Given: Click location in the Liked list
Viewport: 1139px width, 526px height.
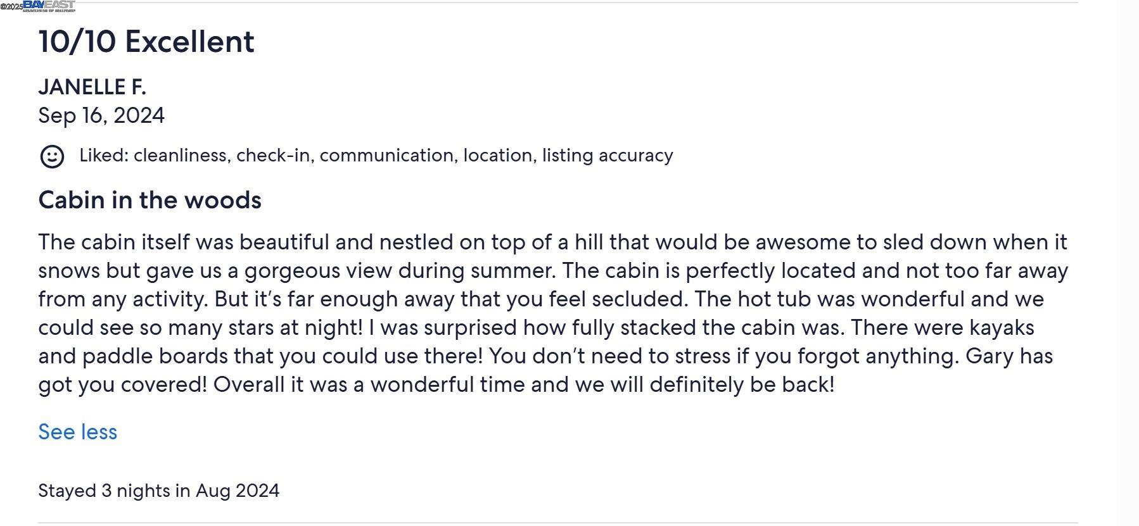Looking at the screenshot, I should (499, 155).
